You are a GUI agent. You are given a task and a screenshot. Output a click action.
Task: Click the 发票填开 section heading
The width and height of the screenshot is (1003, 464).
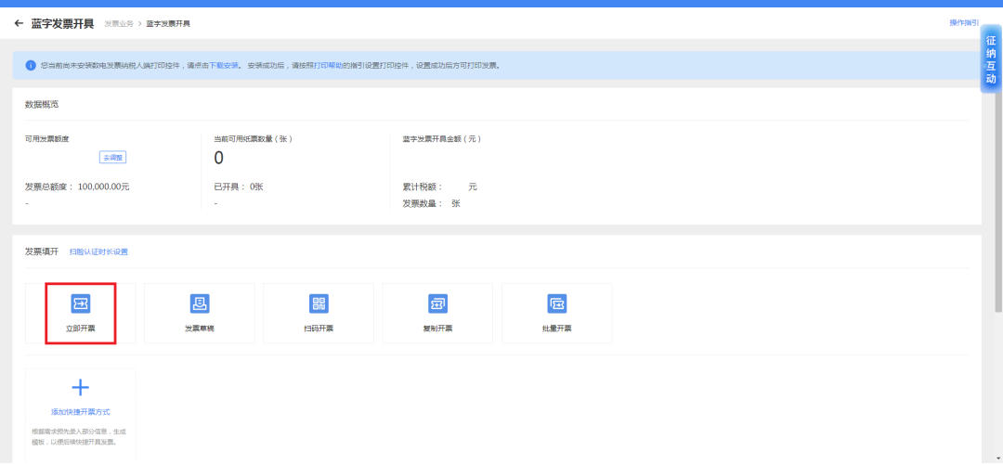(42, 251)
